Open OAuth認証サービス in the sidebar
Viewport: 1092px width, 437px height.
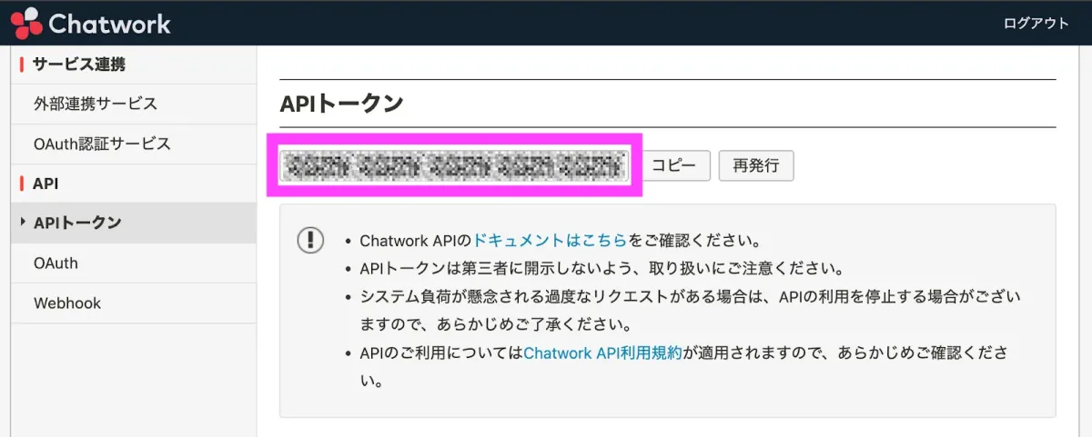point(102,144)
